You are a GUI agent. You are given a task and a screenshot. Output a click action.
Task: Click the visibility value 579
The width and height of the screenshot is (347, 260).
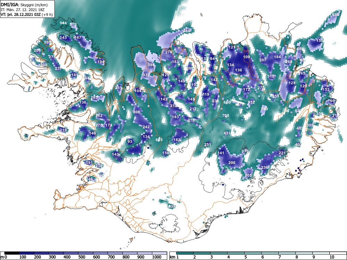73,24
